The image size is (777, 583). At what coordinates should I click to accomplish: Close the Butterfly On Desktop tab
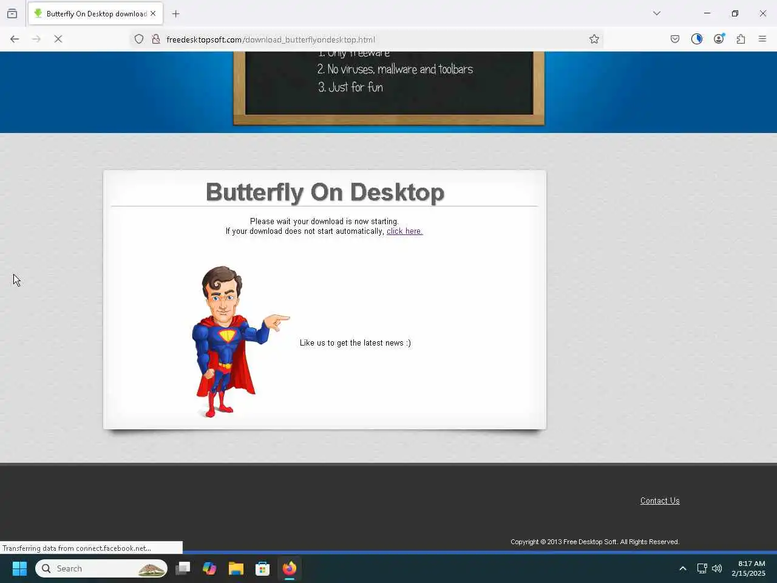153,13
